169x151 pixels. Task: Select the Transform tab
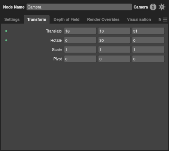pyautogui.click(x=37, y=19)
